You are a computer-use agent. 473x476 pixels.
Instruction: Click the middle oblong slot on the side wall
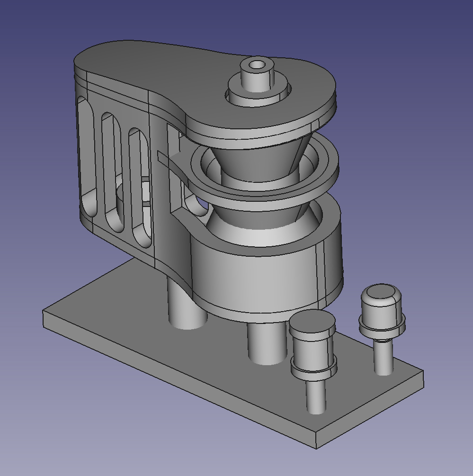point(112,171)
